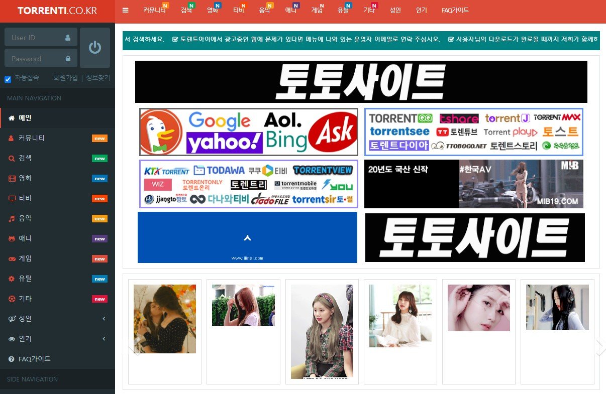Click the hamburger menu toggle icon

(126, 10)
